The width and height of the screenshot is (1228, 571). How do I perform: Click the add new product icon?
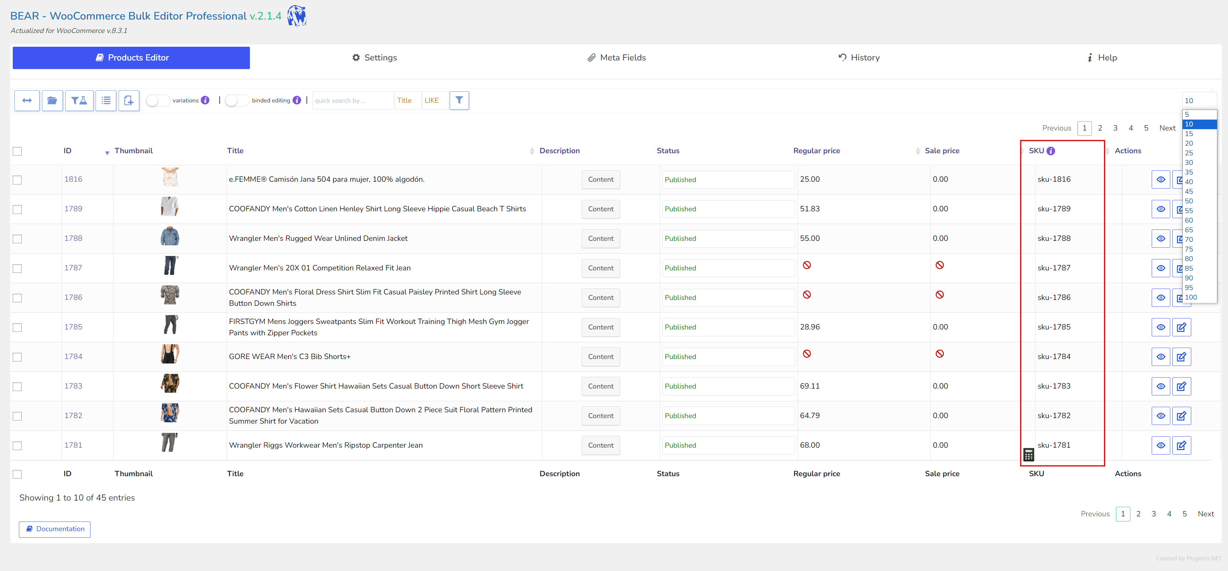point(129,100)
